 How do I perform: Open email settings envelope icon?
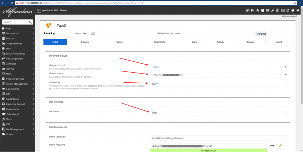tap(283, 10)
